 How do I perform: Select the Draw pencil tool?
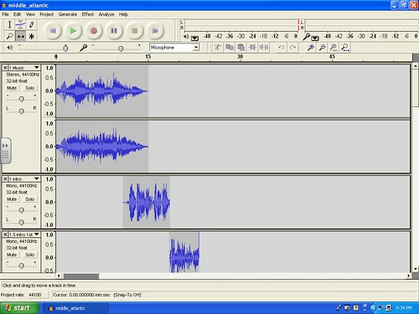click(32, 24)
